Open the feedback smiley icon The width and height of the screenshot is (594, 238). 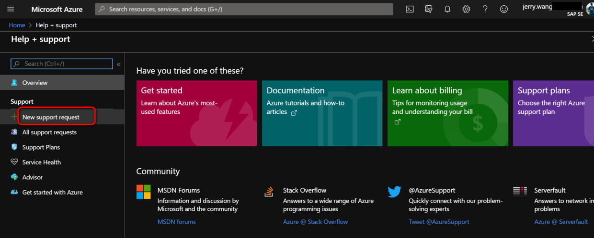pyautogui.click(x=503, y=9)
